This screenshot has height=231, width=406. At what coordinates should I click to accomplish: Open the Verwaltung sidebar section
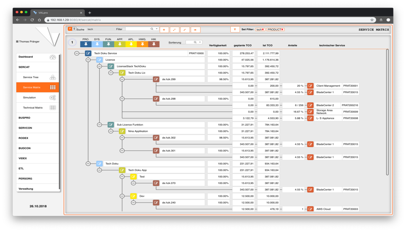(x=38, y=188)
